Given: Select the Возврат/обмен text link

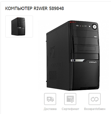Looking at the screenshot, I should 95,109.
